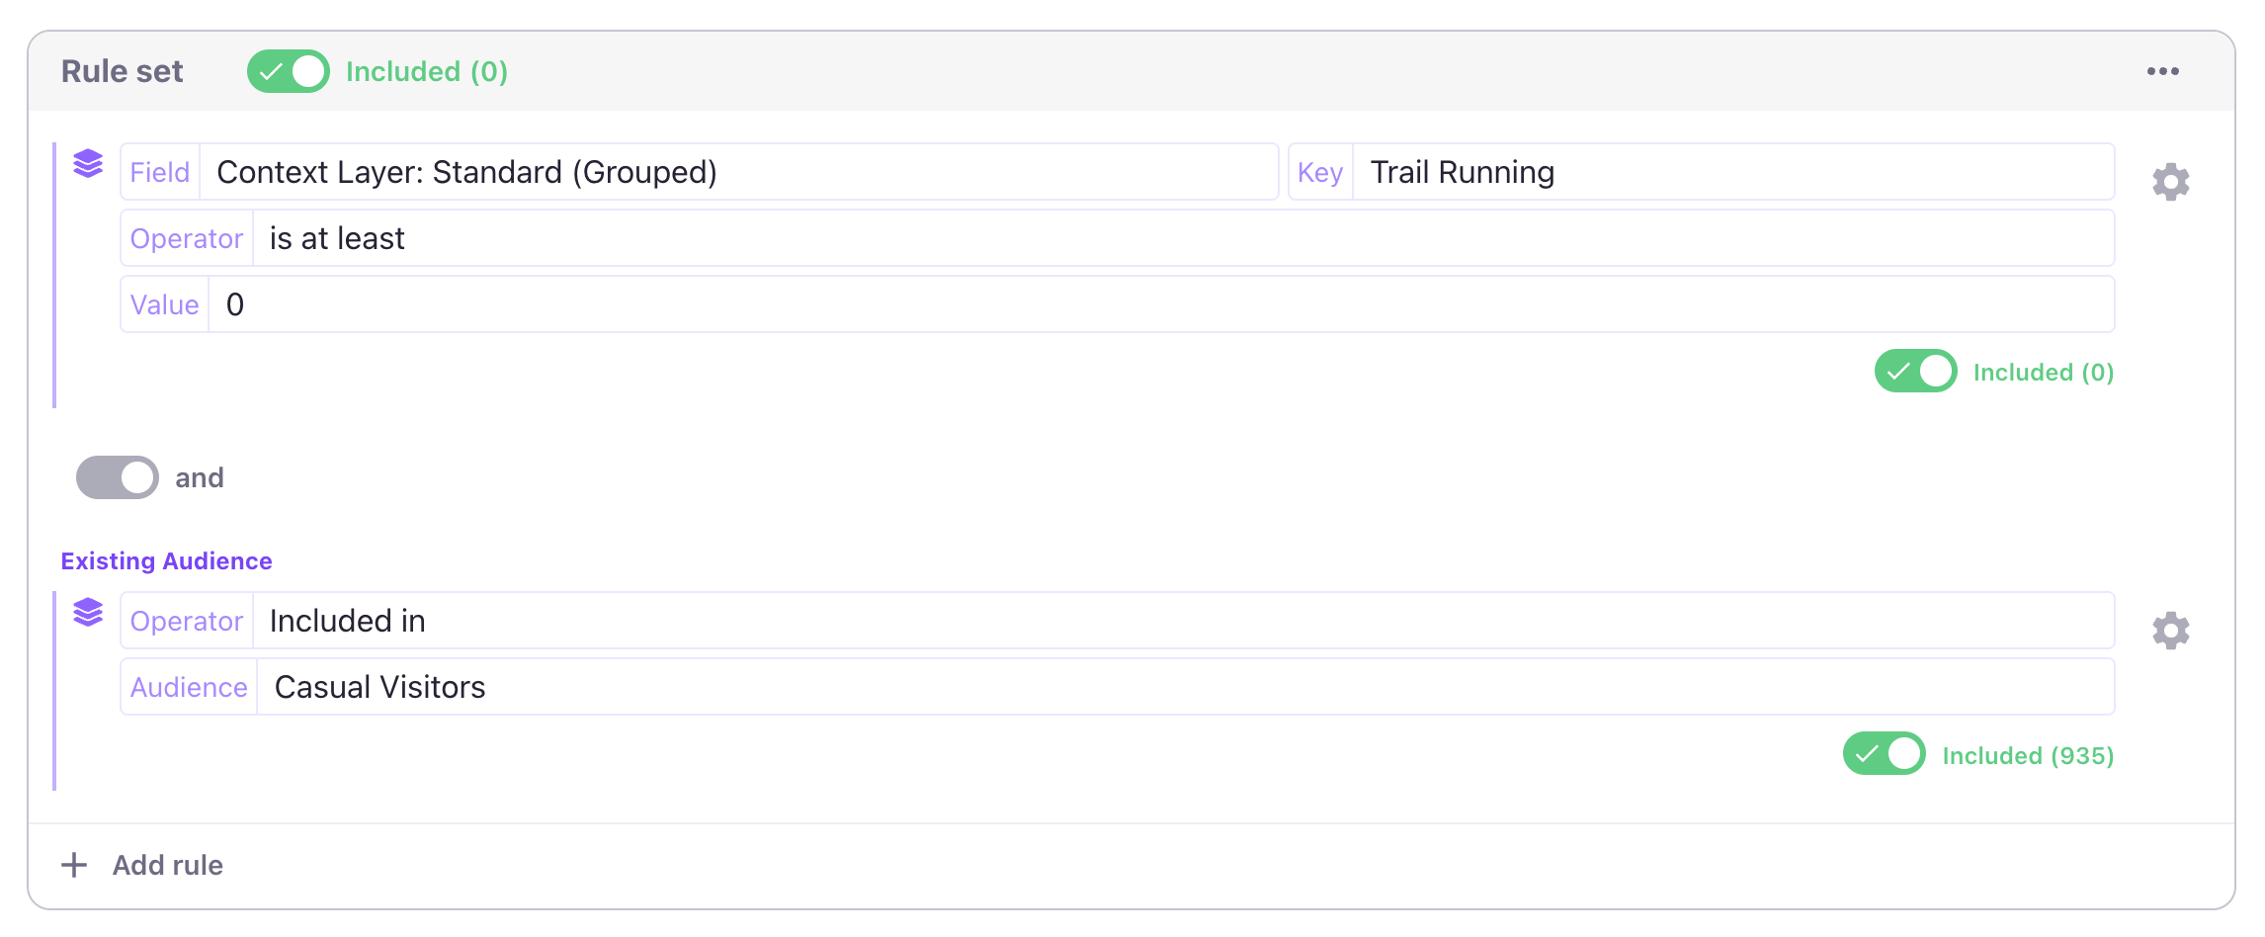Open settings gear for Existing Audience rule
2265x937 pixels.
[x=2170, y=631]
